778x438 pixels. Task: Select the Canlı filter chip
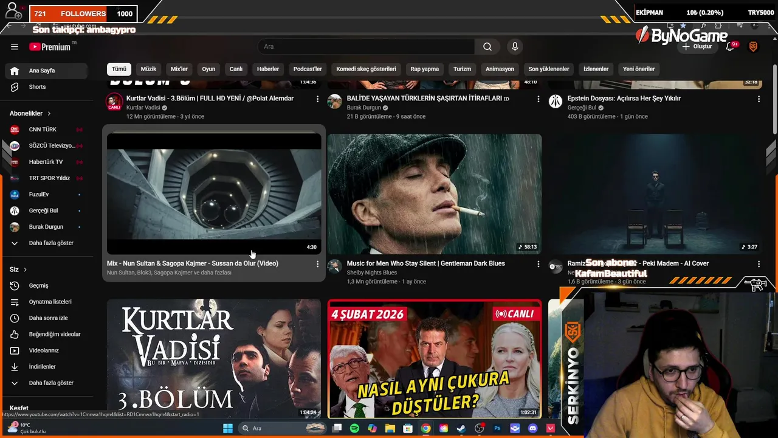point(236,69)
